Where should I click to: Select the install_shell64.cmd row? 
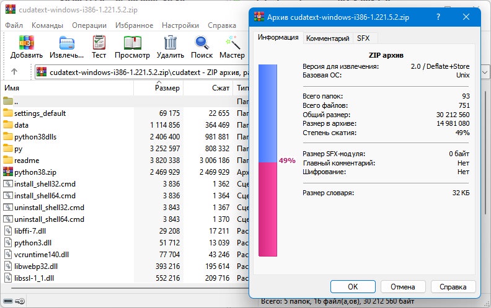(x=125, y=196)
